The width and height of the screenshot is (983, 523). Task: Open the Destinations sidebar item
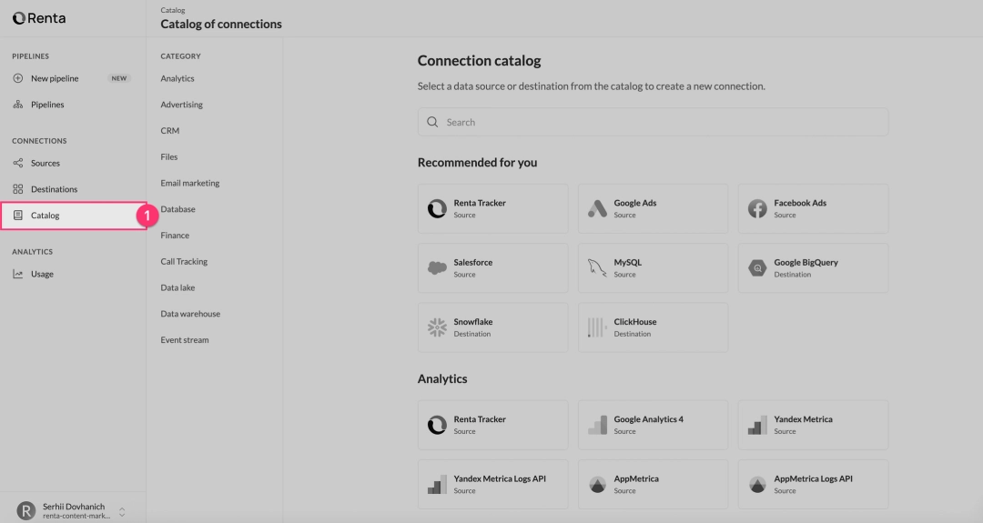[54, 189]
